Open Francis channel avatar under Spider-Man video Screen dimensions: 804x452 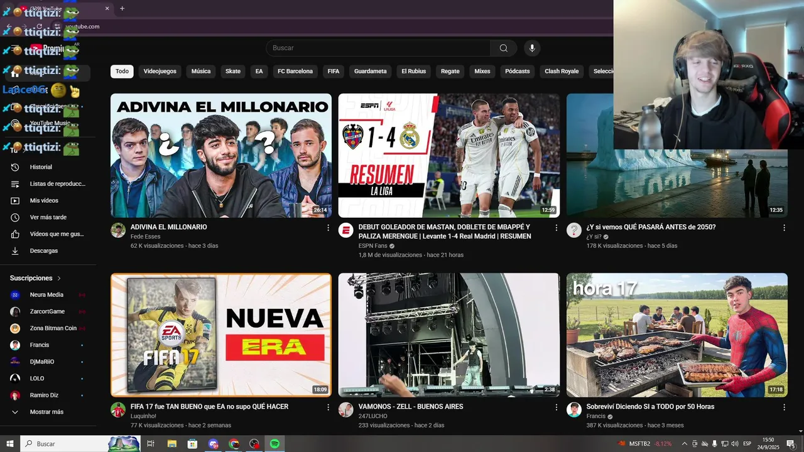(574, 410)
